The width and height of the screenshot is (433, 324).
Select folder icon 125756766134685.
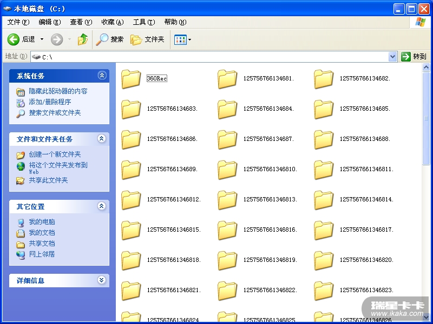[324, 109]
